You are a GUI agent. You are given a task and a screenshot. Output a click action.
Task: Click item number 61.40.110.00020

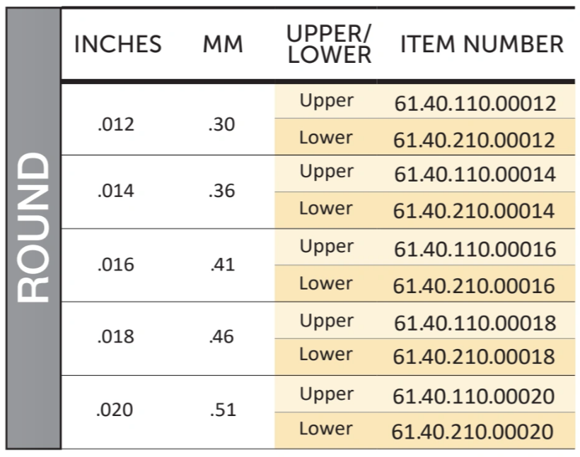(473, 396)
